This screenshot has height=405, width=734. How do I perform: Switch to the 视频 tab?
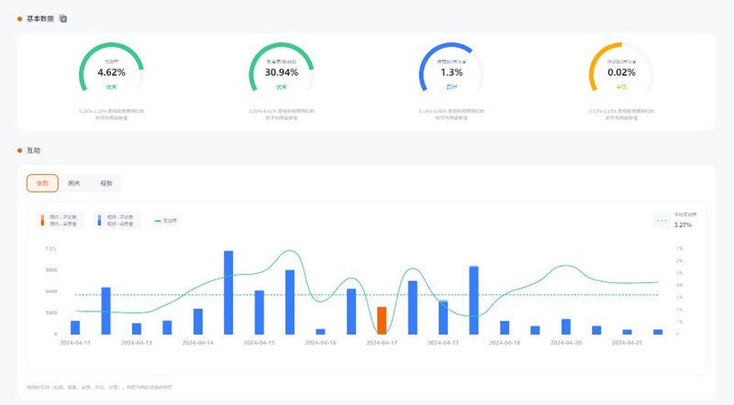[106, 183]
